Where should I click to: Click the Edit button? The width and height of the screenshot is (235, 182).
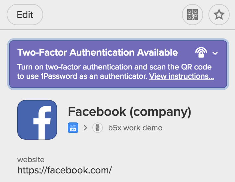pos(25,15)
